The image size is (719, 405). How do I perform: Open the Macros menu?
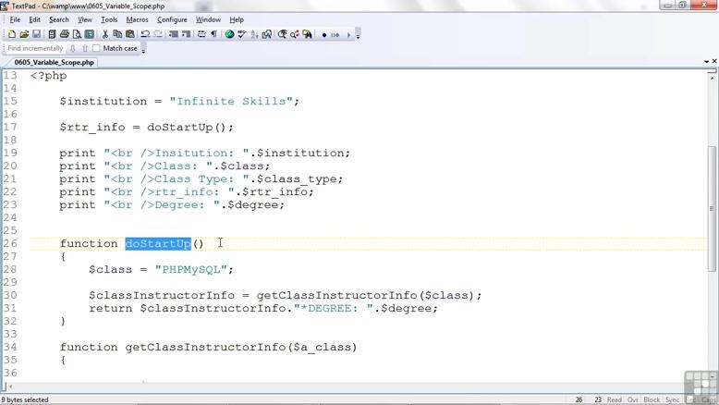pyautogui.click(x=137, y=19)
